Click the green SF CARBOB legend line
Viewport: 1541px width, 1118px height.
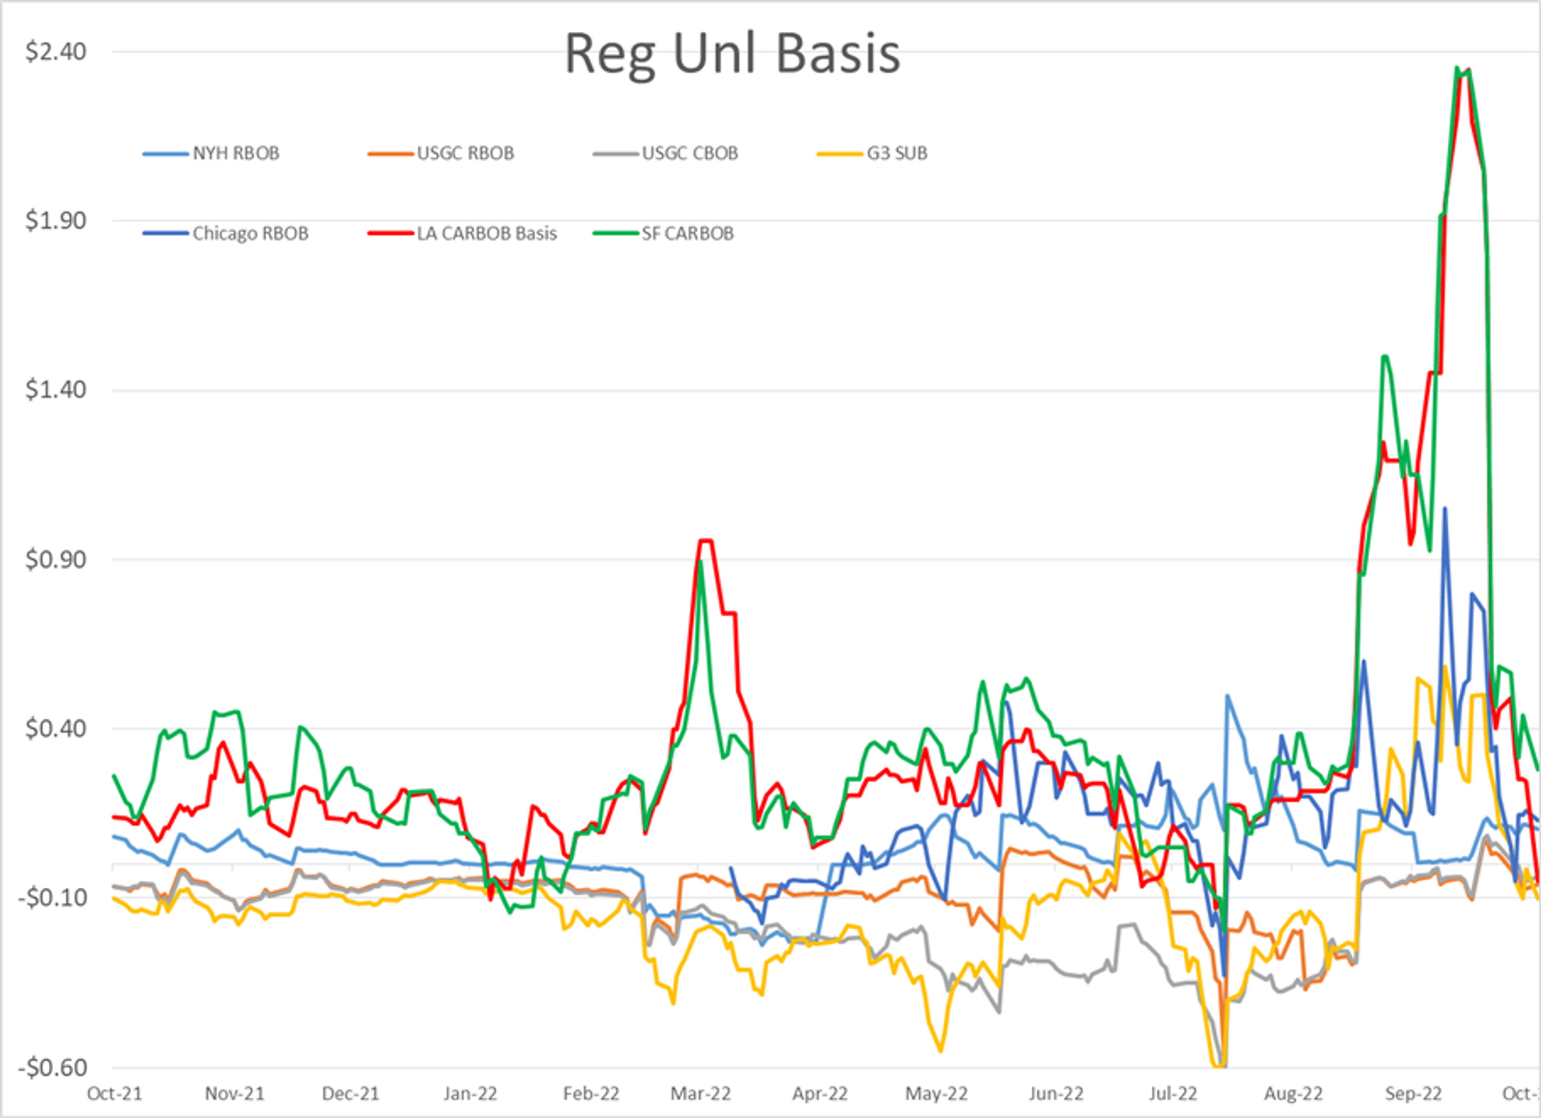pyautogui.click(x=616, y=234)
